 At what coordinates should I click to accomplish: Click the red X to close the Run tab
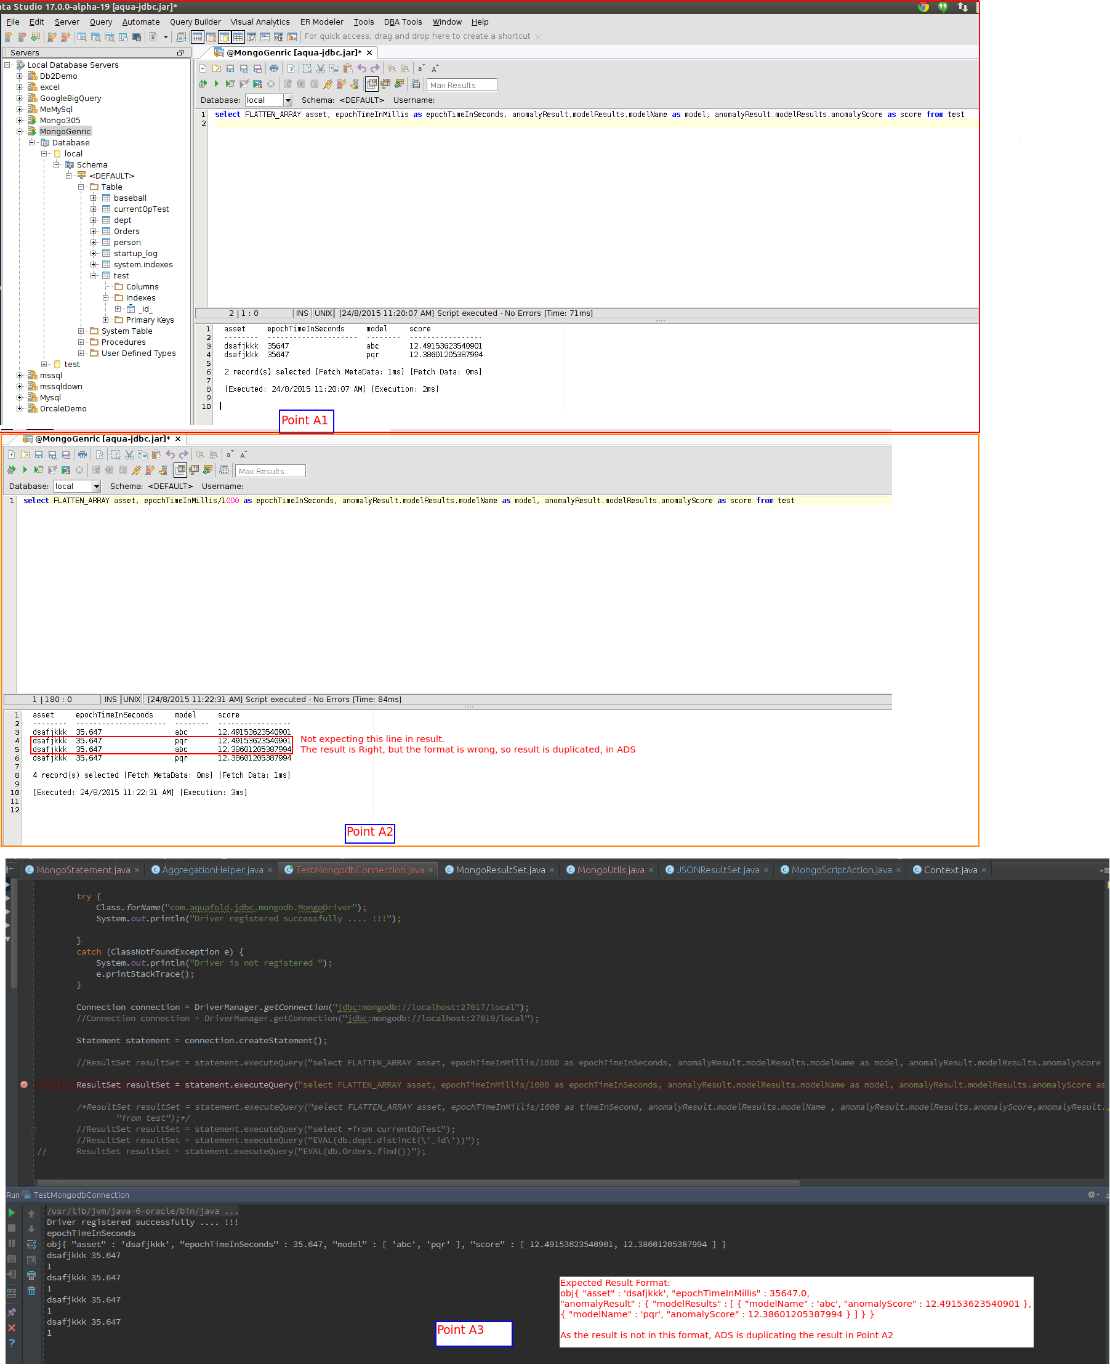click(x=12, y=1328)
